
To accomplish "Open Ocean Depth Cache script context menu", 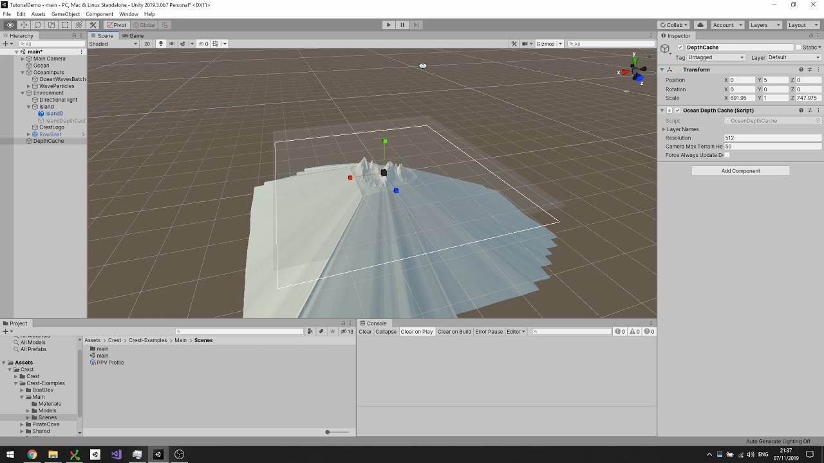I will (818, 111).
